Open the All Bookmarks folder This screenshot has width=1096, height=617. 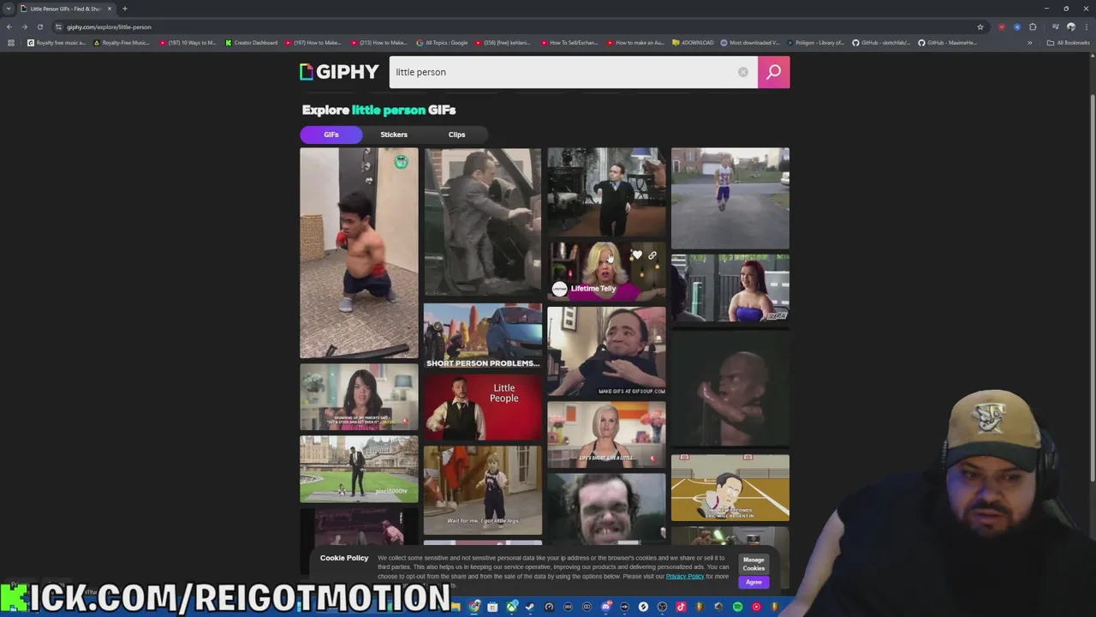pyautogui.click(x=1068, y=43)
